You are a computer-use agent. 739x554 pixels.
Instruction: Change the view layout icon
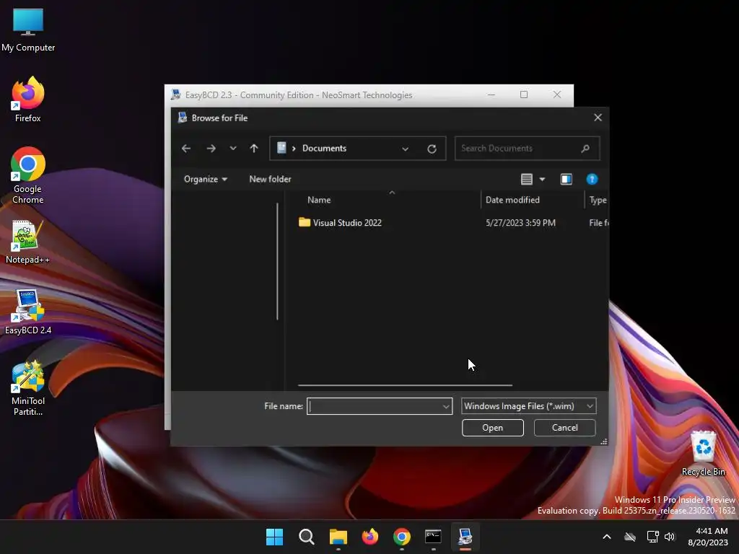point(526,179)
